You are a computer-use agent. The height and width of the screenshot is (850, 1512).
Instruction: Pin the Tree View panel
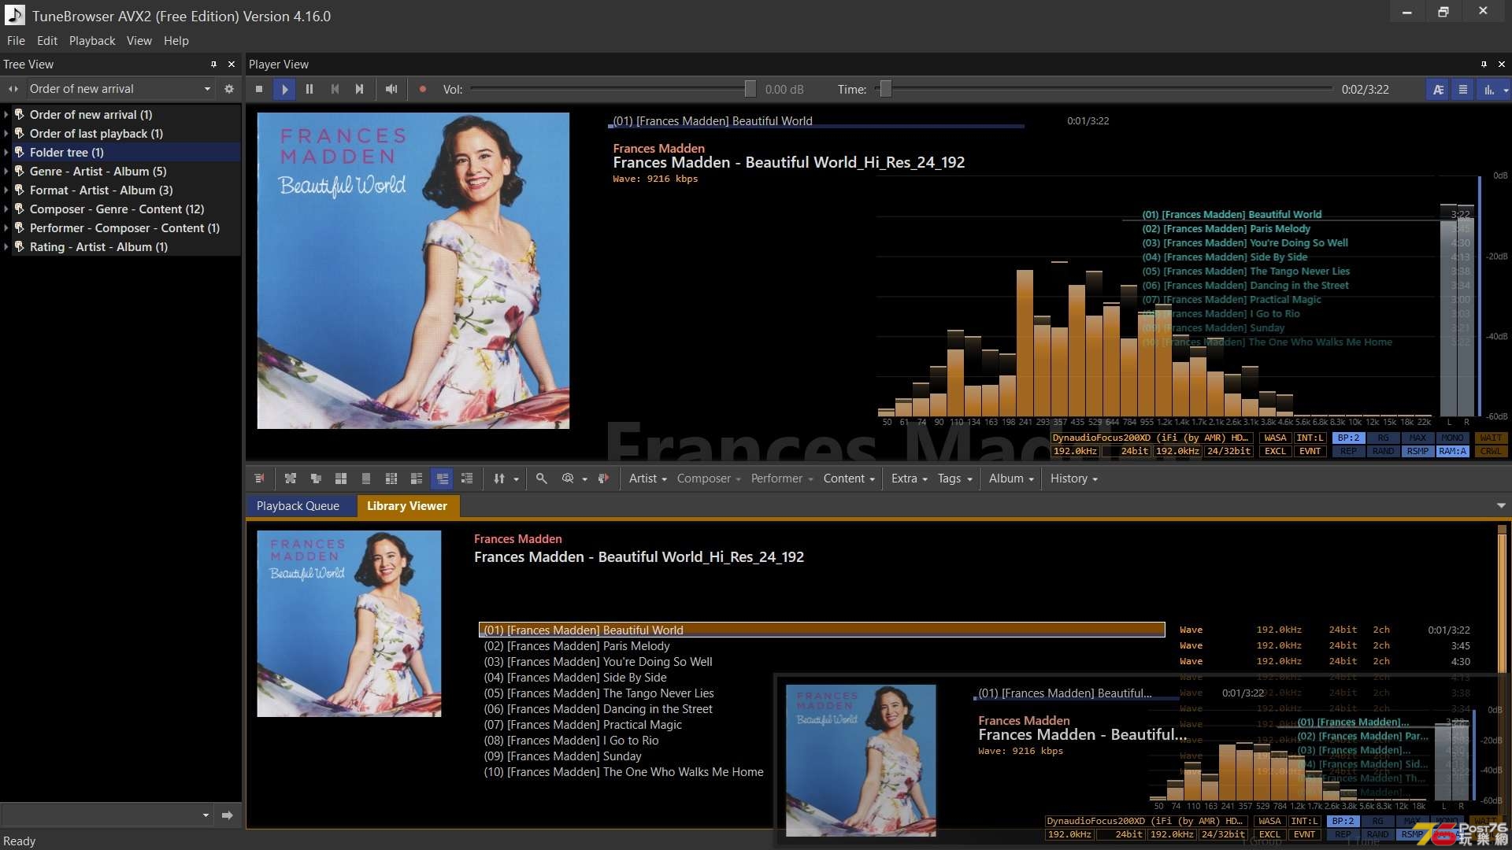[213, 64]
